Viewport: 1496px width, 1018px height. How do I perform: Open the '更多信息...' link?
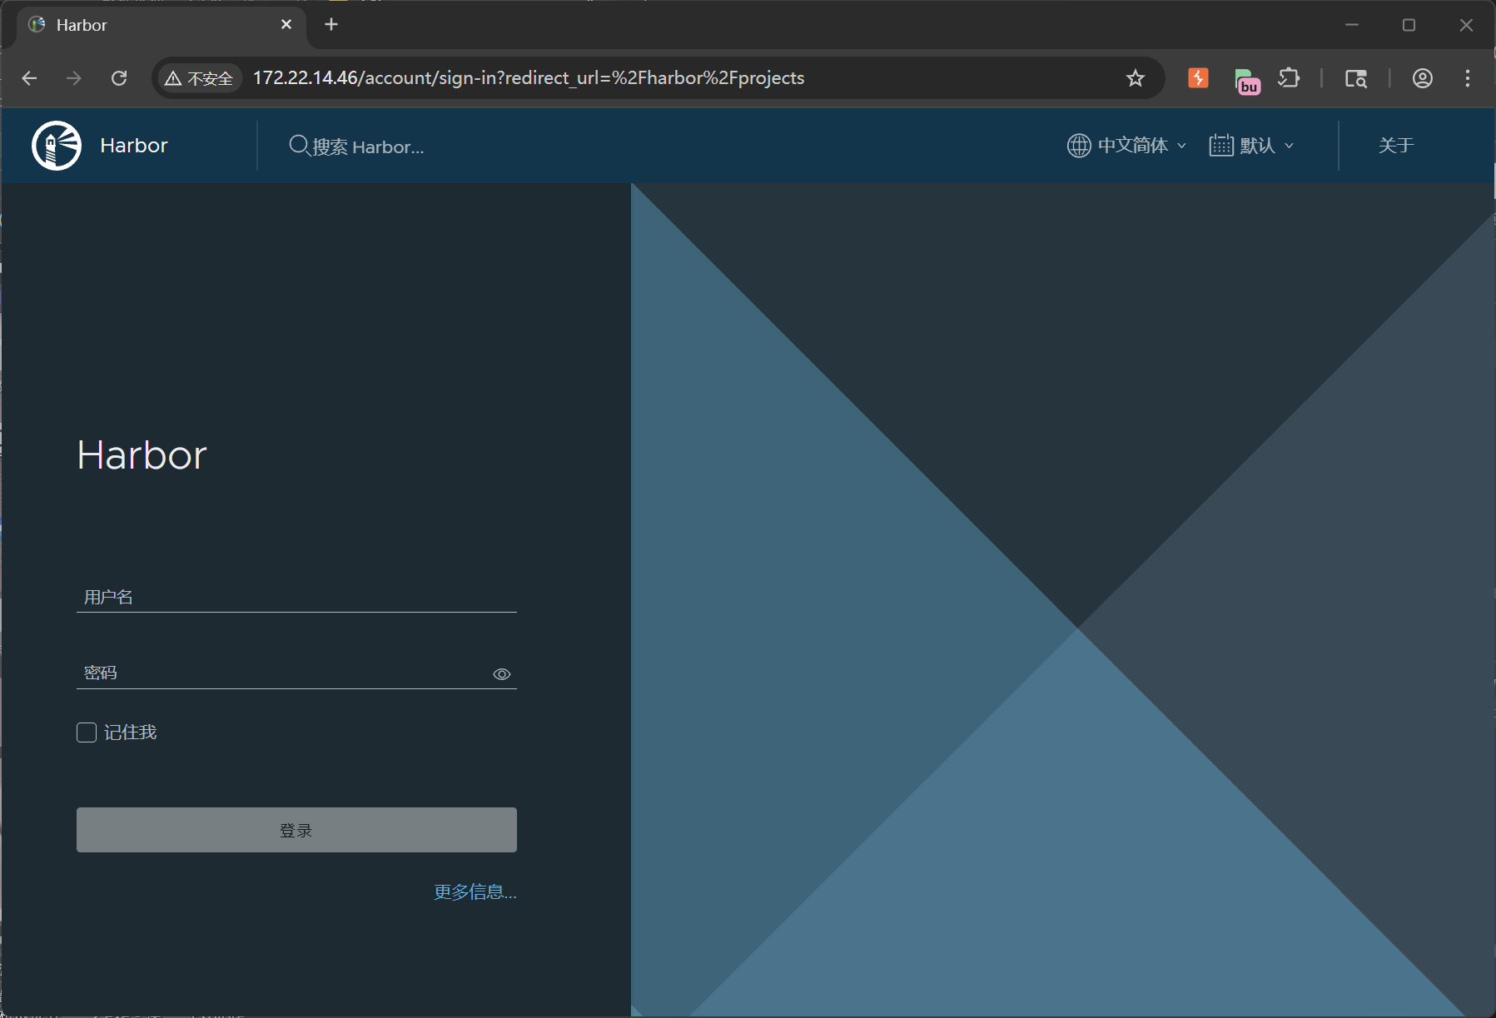pyautogui.click(x=475, y=892)
